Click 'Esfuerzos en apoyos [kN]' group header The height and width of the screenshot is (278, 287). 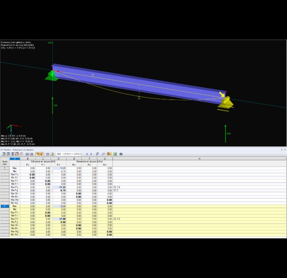[43, 162]
